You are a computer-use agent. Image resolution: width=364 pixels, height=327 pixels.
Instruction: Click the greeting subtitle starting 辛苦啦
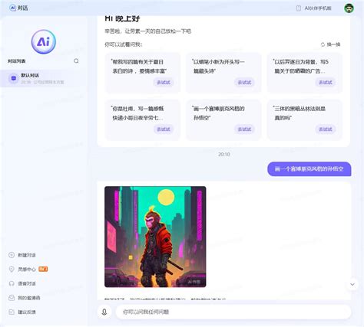[x=147, y=31]
